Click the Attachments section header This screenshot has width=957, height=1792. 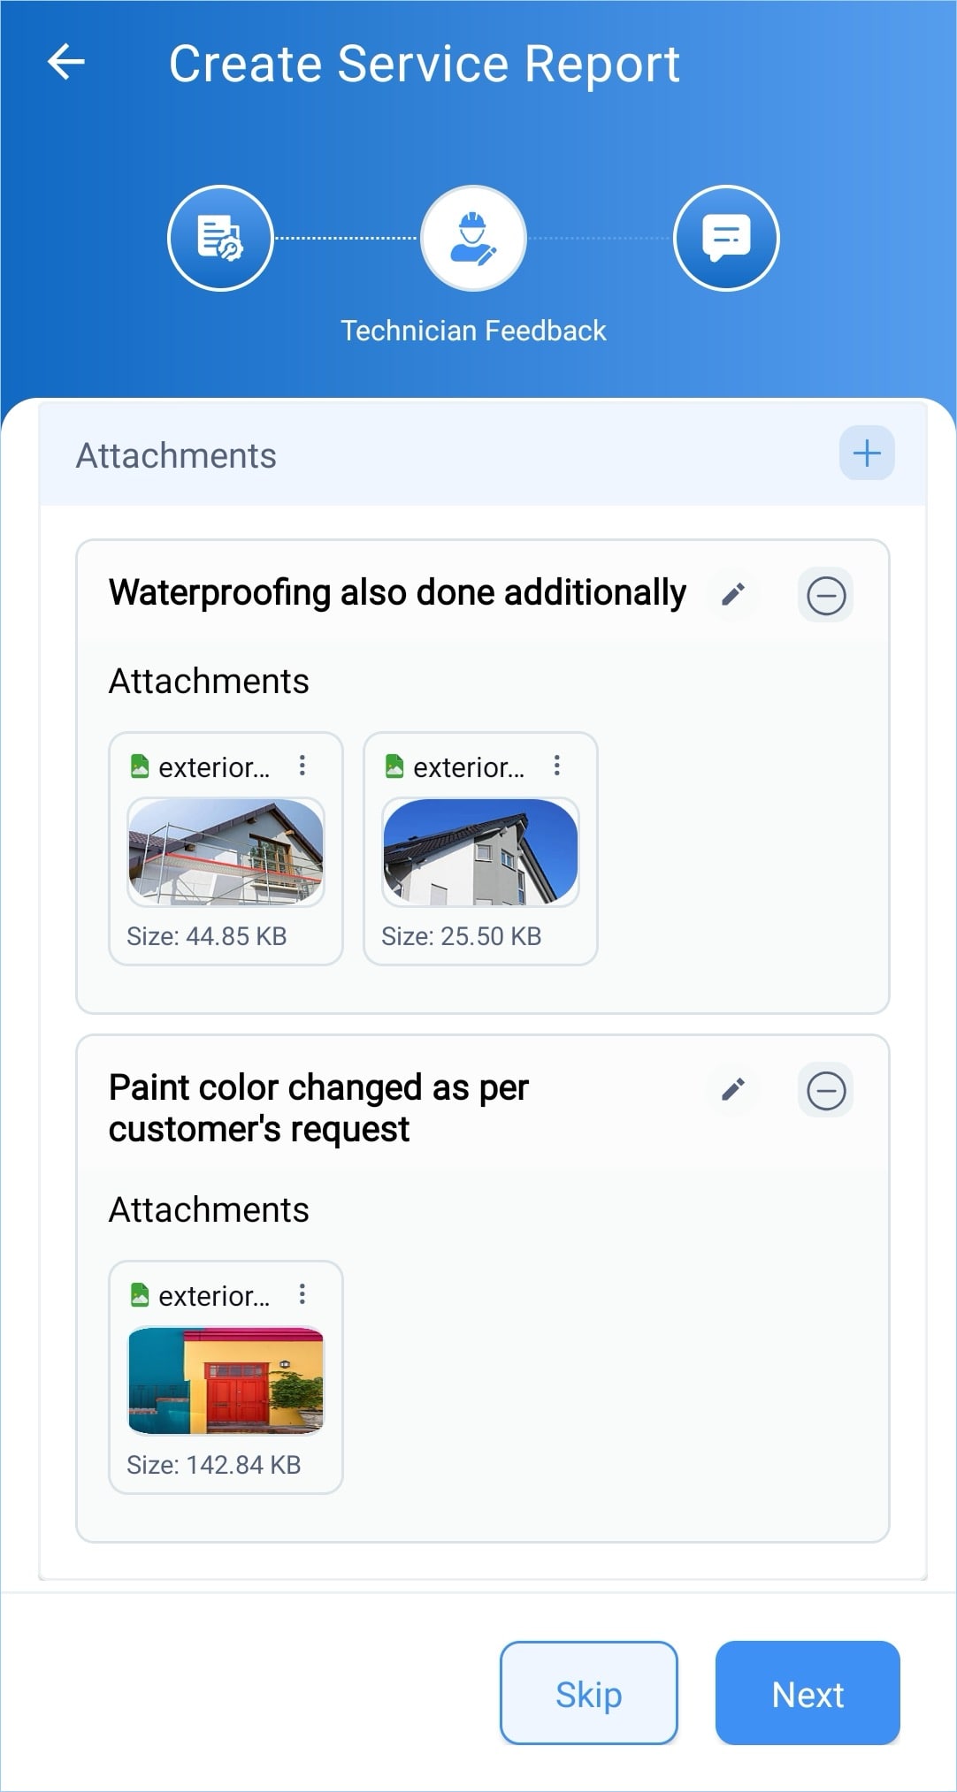click(x=176, y=455)
